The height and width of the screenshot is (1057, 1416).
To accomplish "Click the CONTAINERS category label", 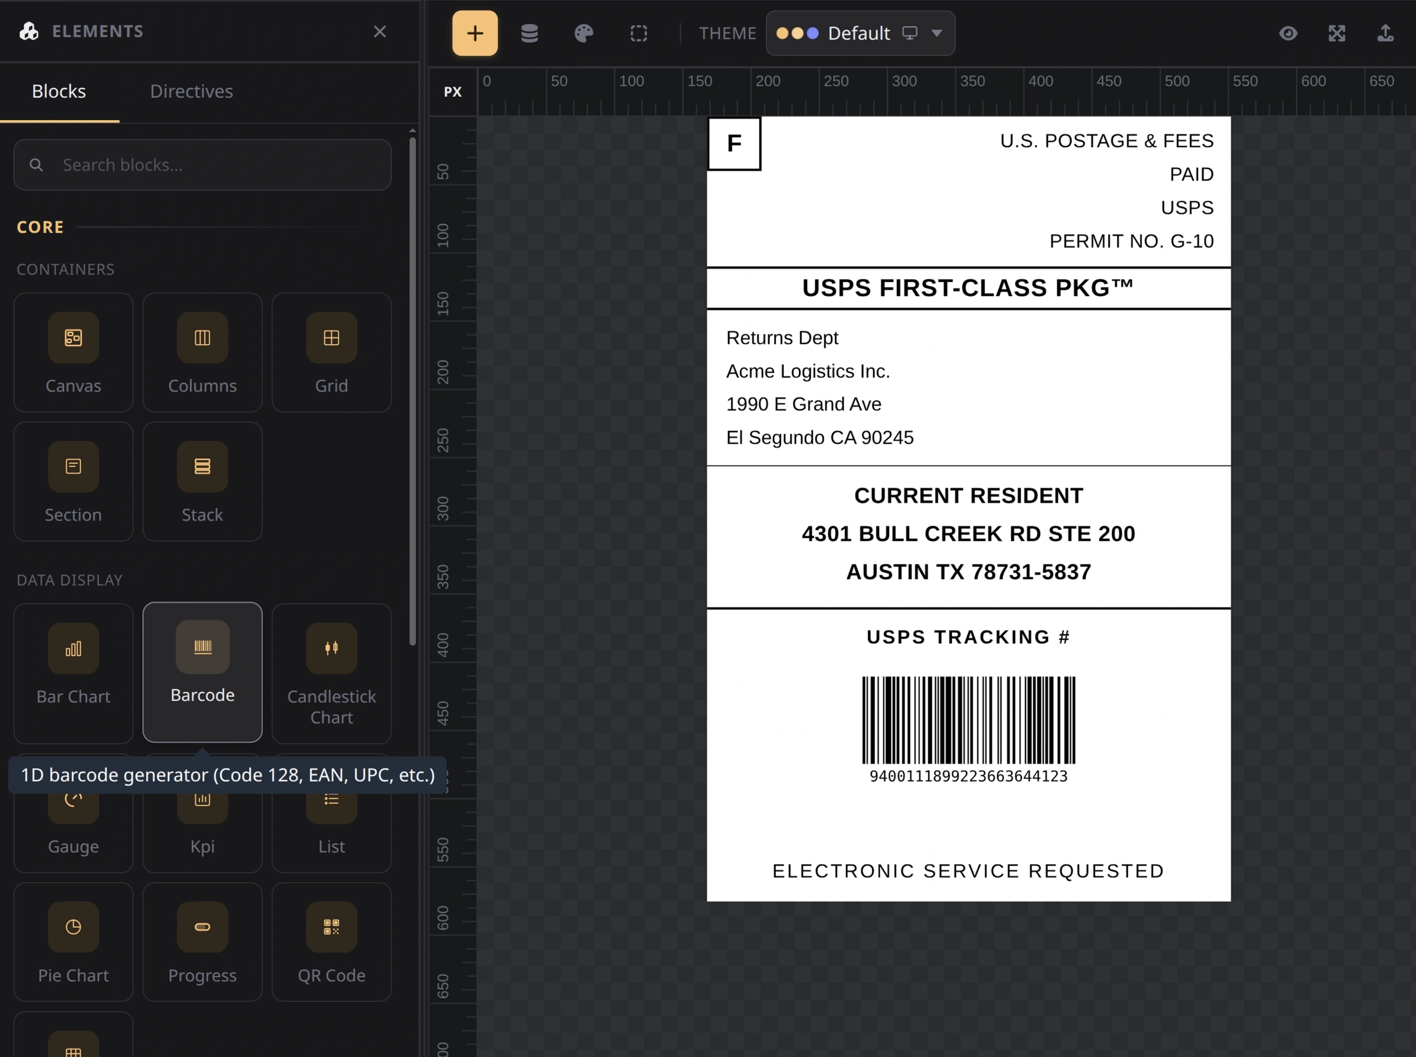I will [65, 270].
